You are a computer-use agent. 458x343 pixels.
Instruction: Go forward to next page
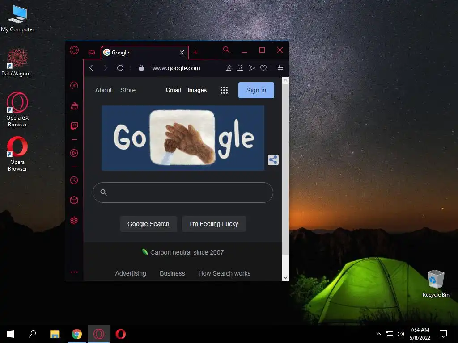106,68
